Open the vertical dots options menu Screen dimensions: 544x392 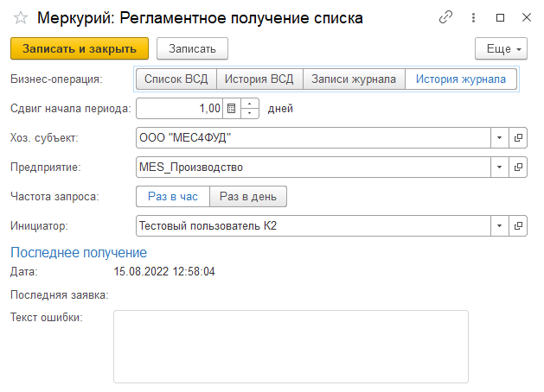coord(472,18)
